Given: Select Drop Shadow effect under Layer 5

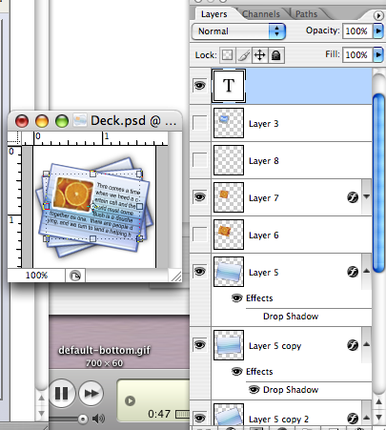Looking at the screenshot, I should [291, 317].
